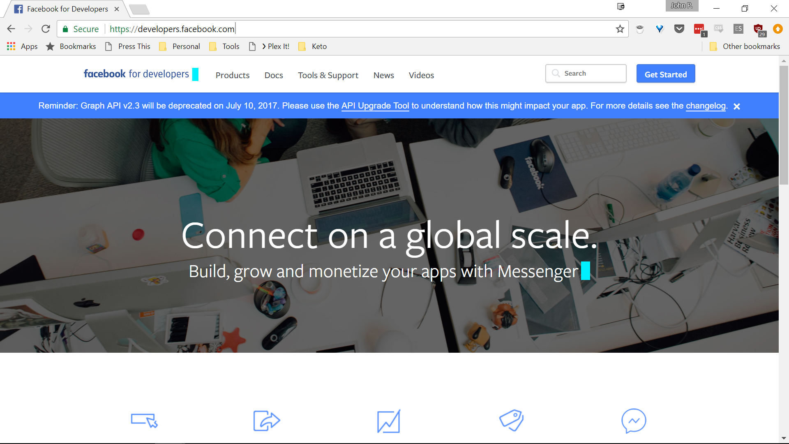Click the cursor rectangle product icon
Screen dimensions: 789x444
point(144,421)
